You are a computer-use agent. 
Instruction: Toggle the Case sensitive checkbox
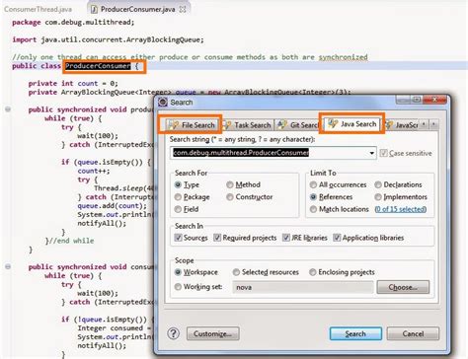[x=383, y=153]
